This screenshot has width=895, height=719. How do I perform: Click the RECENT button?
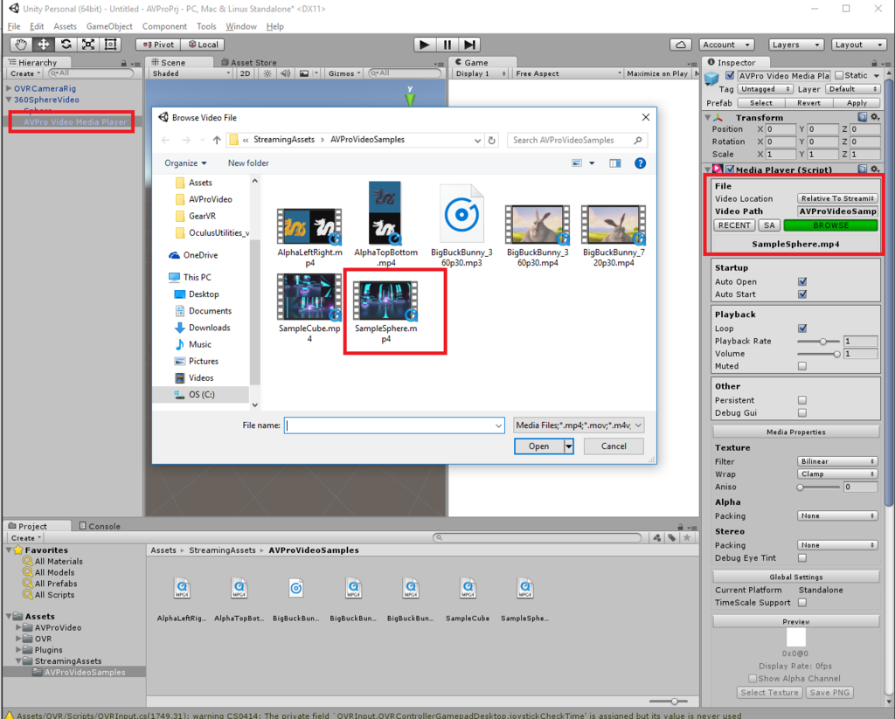734,225
